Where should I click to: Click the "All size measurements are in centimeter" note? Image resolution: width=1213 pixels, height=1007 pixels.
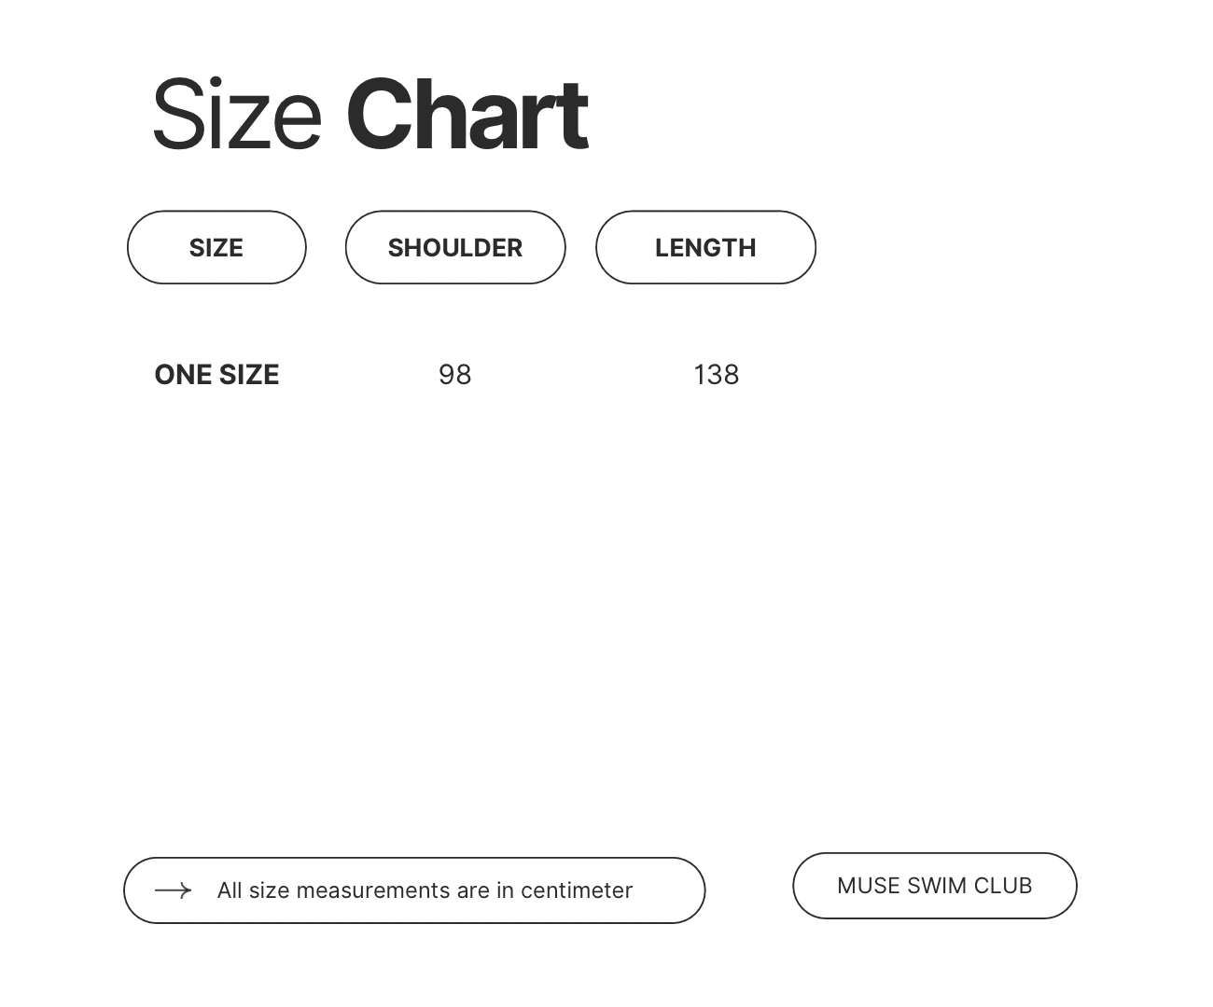click(425, 890)
